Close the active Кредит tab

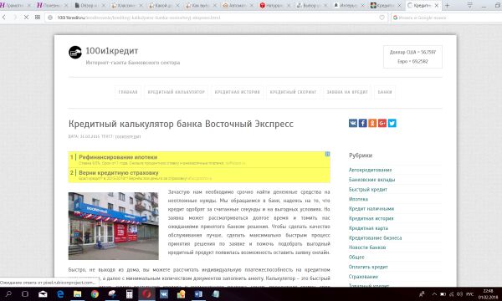(437, 6)
